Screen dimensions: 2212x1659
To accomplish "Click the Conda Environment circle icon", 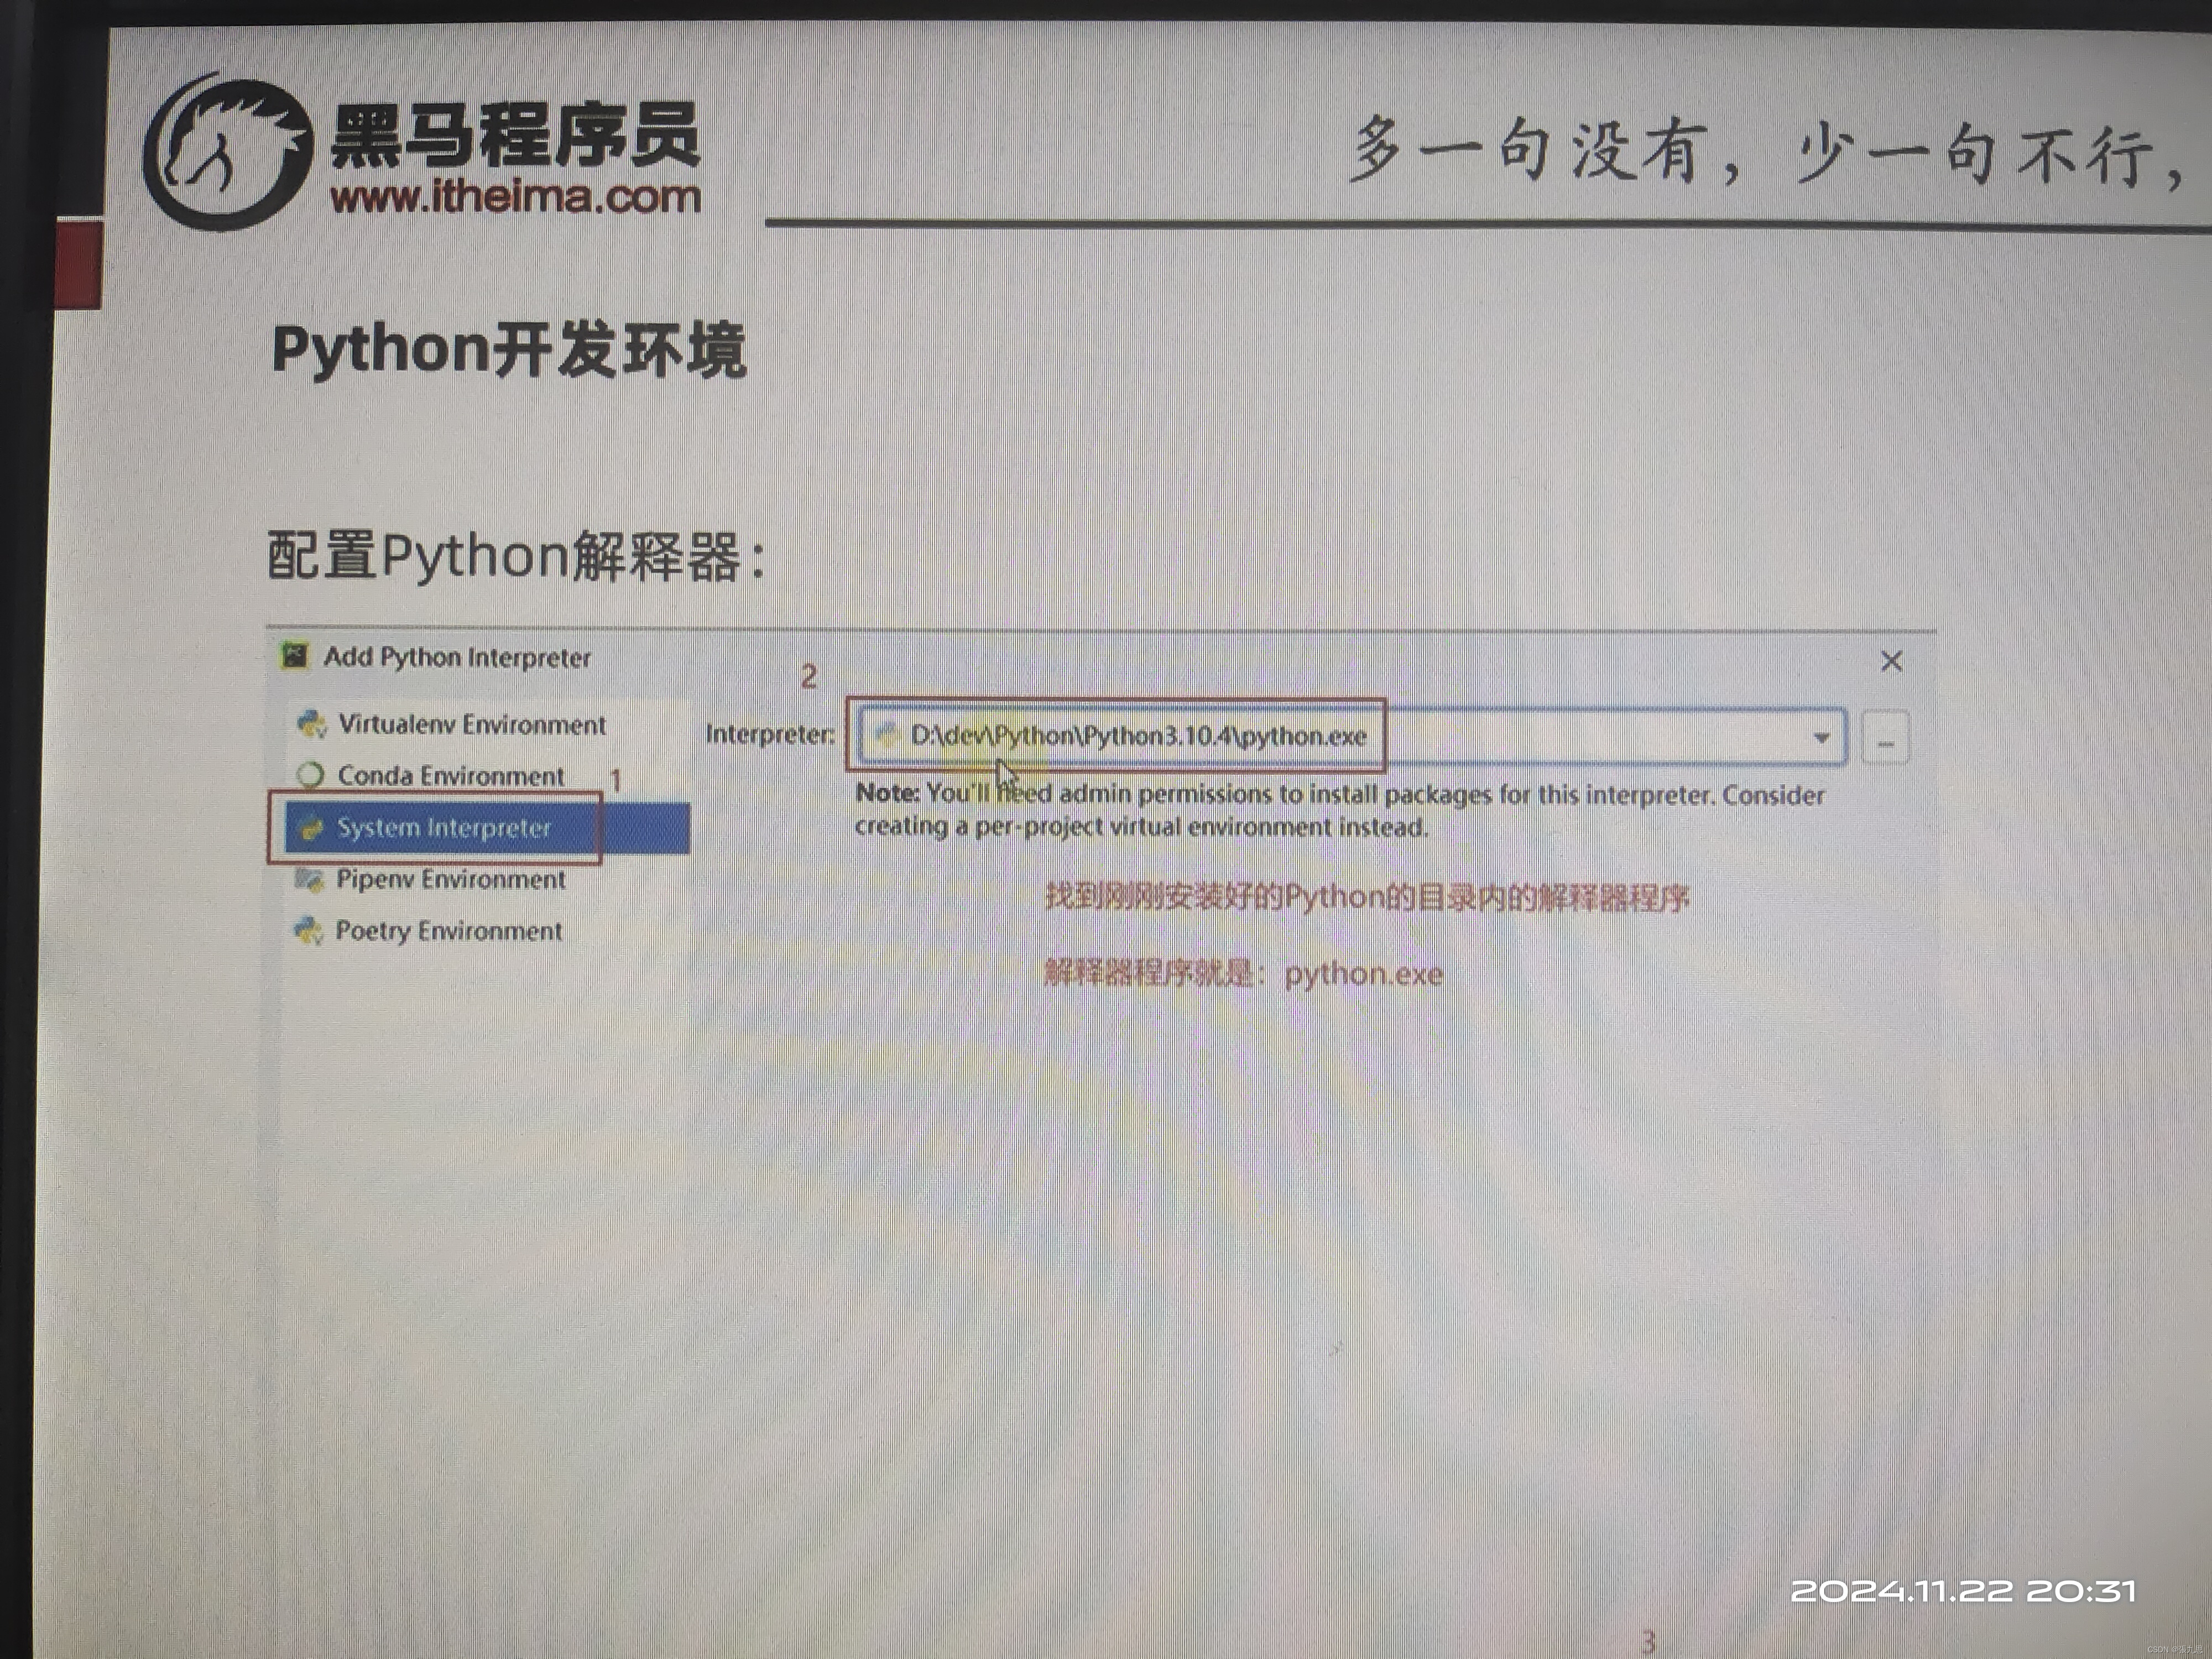I will [x=311, y=775].
